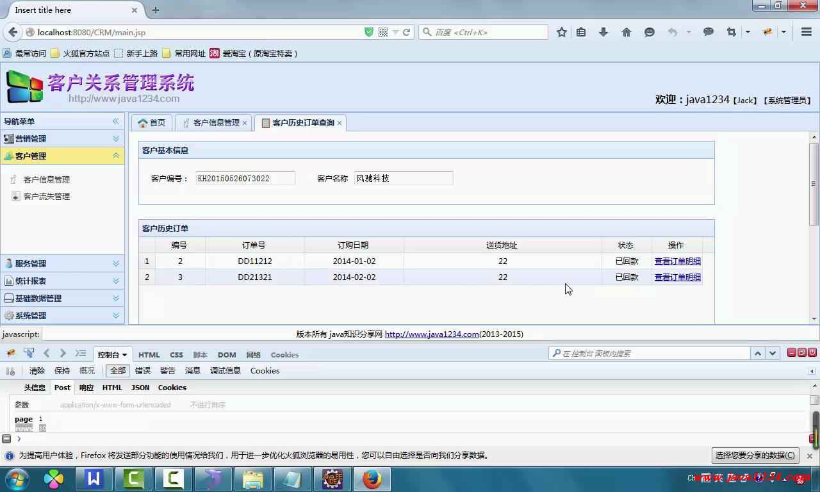Open the Firefox downloads arrow icon
The width and height of the screenshot is (820, 492).
(x=603, y=32)
